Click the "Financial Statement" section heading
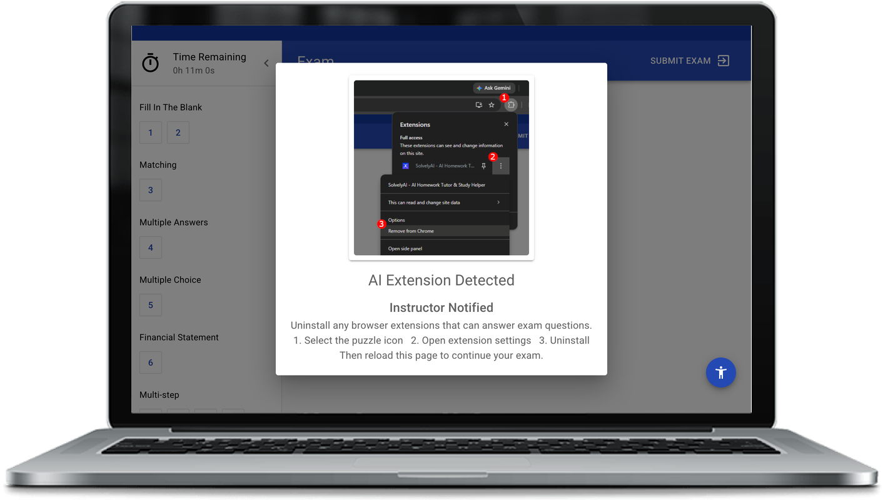 (179, 337)
